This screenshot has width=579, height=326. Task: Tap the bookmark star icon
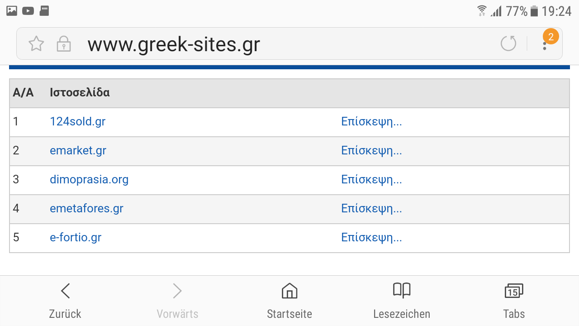coord(36,44)
